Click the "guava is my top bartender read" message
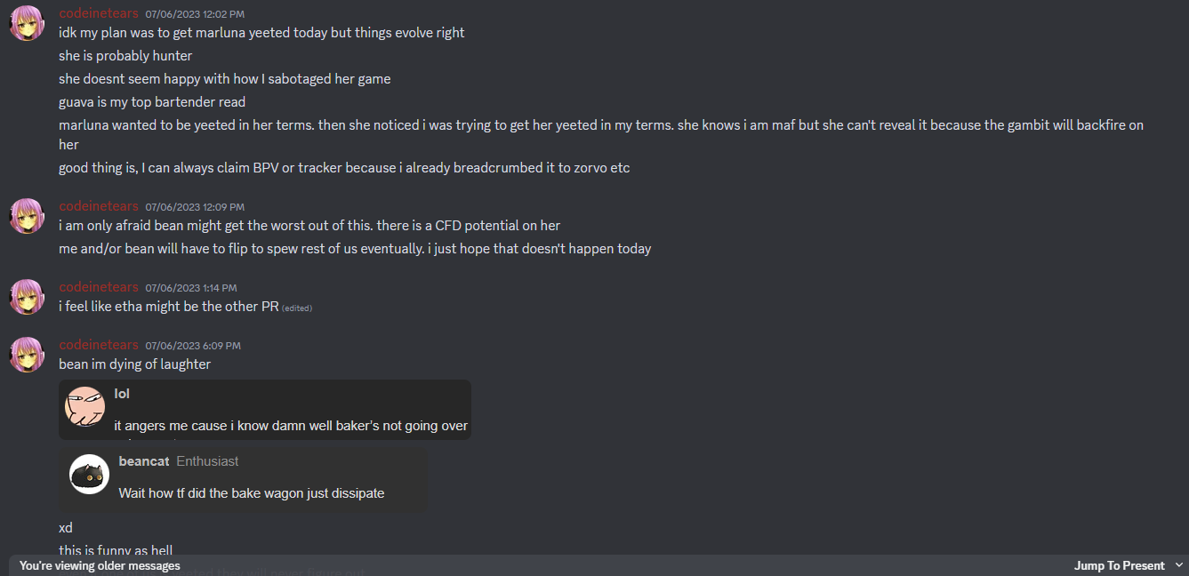The image size is (1189, 576). point(152,102)
